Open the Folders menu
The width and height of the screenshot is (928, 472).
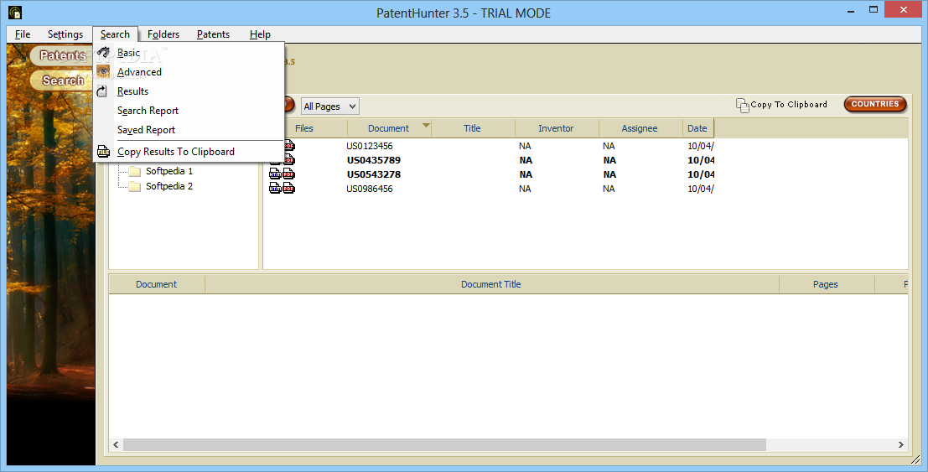[x=163, y=34]
